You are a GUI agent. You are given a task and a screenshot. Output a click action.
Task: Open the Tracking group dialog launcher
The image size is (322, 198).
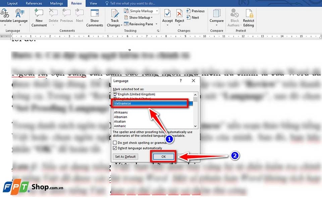(x=158, y=31)
